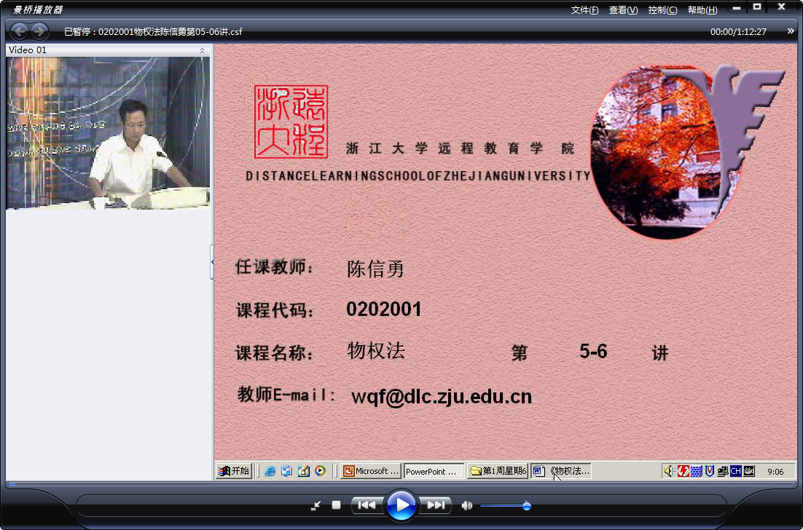Expand the » overflow chevron beside the time
The height and width of the screenshot is (530, 803).
(791, 31)
